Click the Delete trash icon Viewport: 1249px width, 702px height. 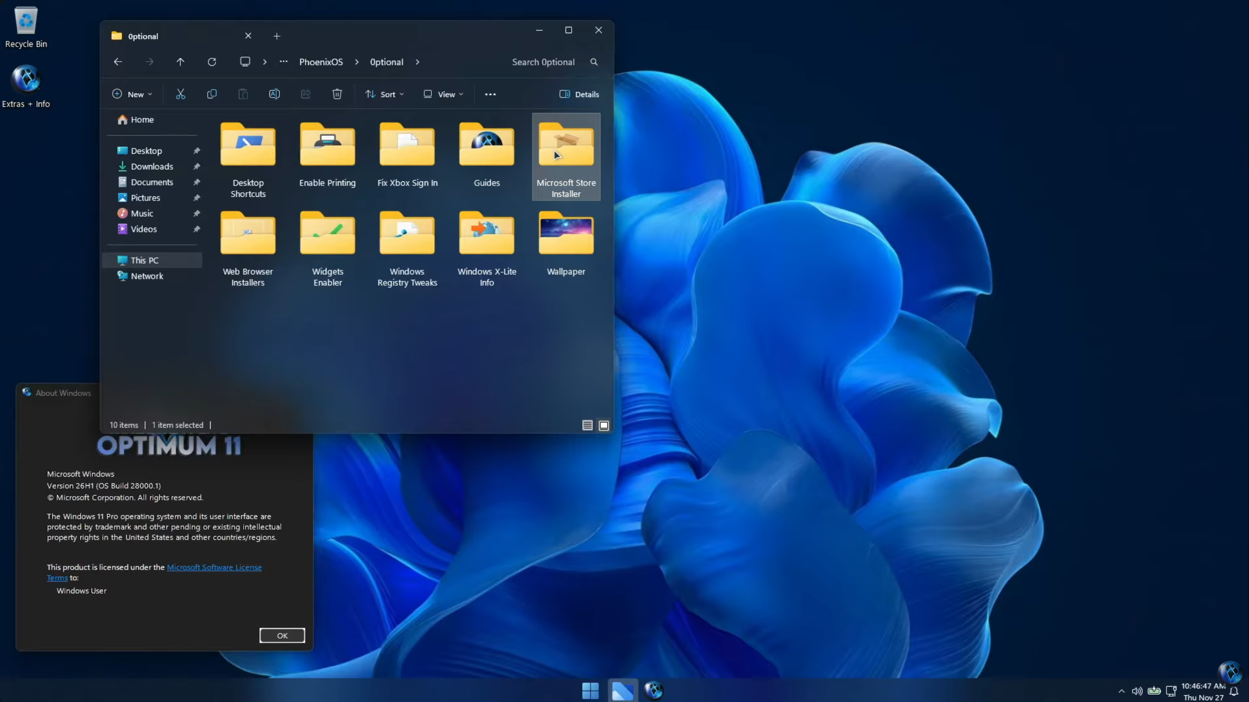[x=337, y=94]
